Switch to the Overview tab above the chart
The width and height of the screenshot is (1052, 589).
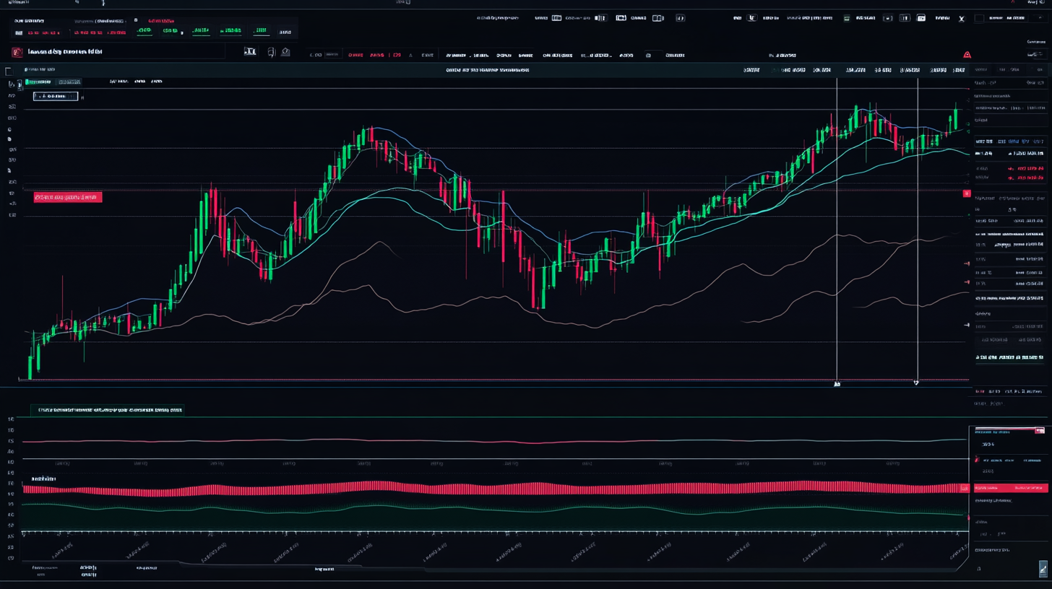(38, 81)
